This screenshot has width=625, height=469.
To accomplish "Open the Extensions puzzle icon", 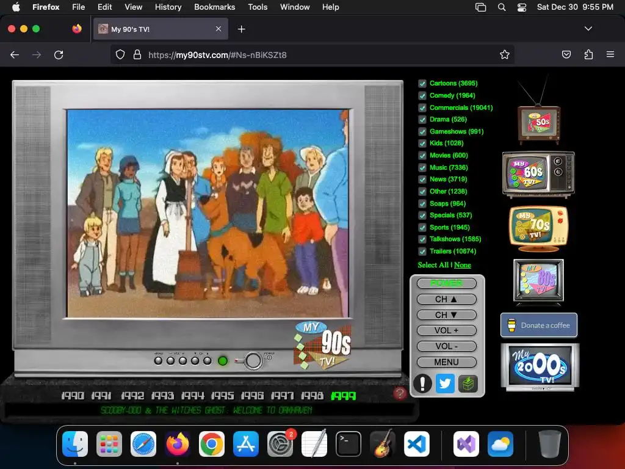I will click(588, 54).
